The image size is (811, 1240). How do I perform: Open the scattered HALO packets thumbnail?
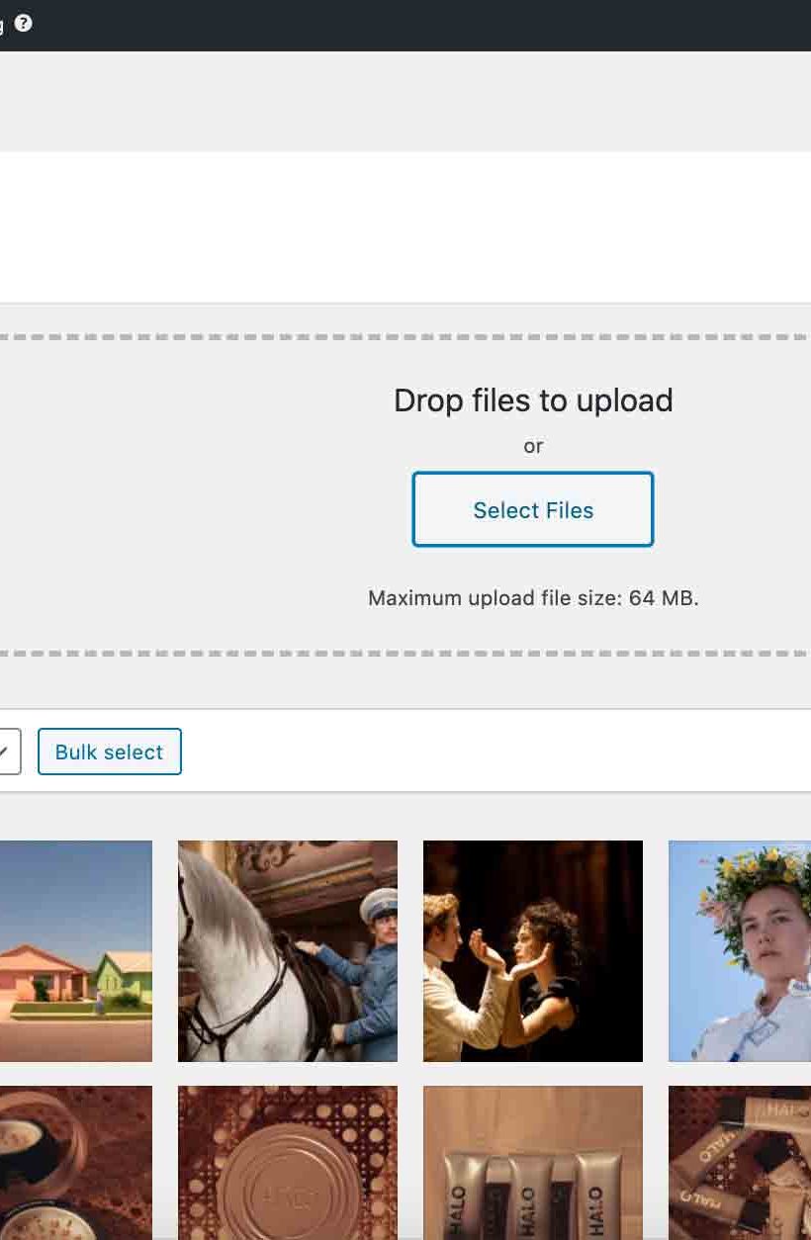(x=740, y=1163)
